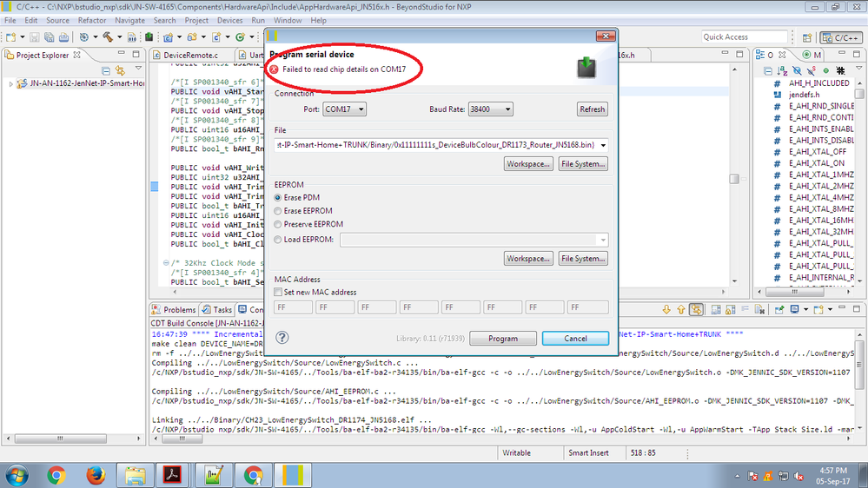Pin the console view

tap(779, 310)
